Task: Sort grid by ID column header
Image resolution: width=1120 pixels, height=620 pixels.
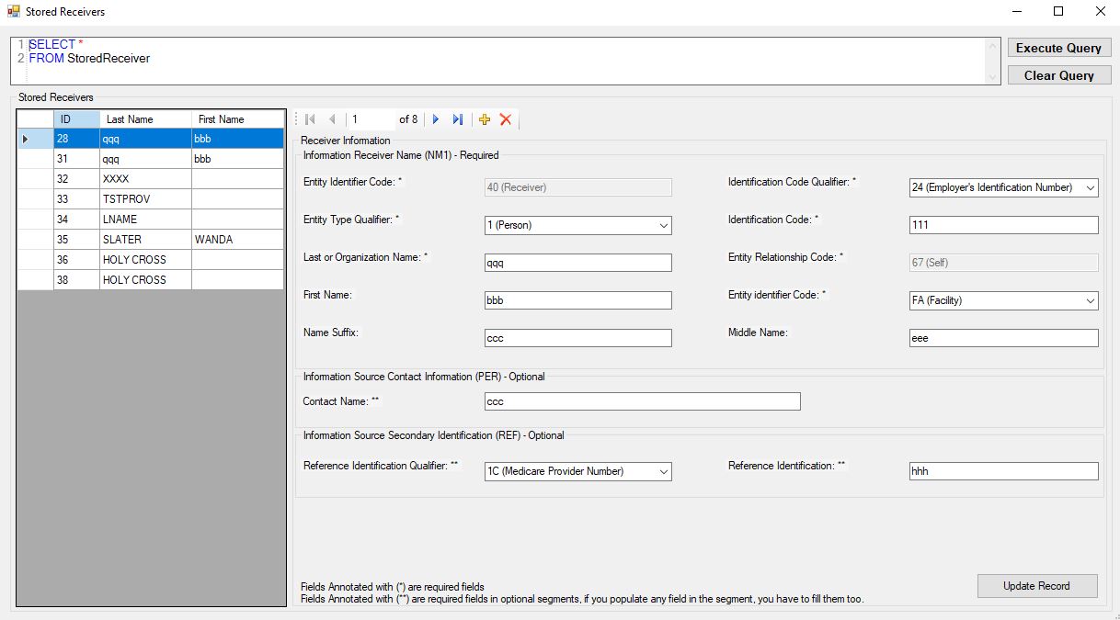Action: 76,119
